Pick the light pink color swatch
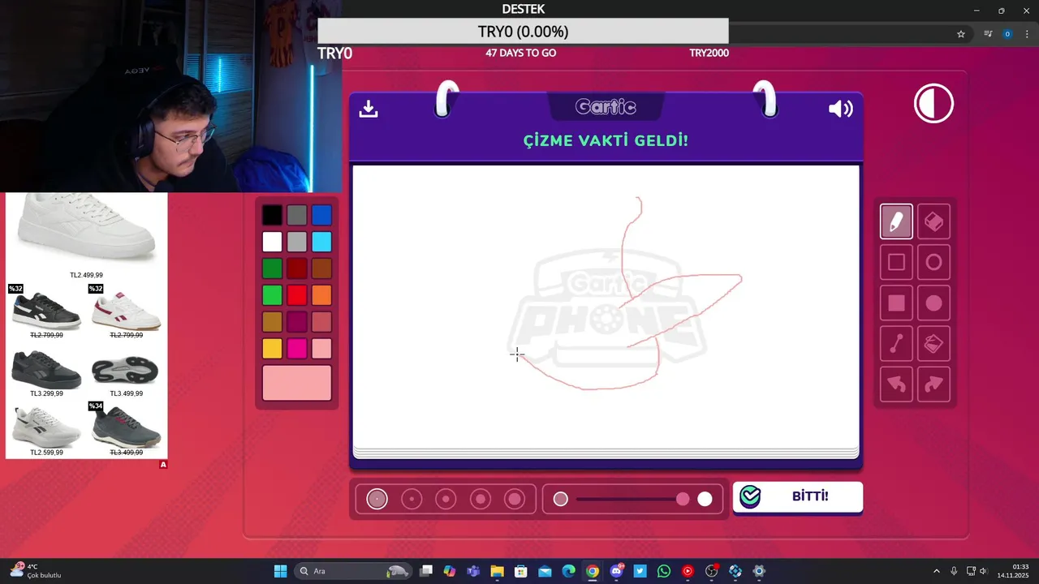 pos(322,349)
